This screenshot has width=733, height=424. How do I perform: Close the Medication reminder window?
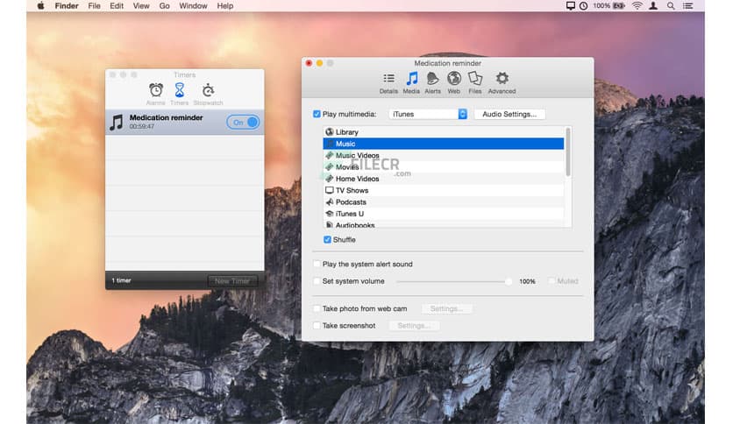[x=309, y=63]
